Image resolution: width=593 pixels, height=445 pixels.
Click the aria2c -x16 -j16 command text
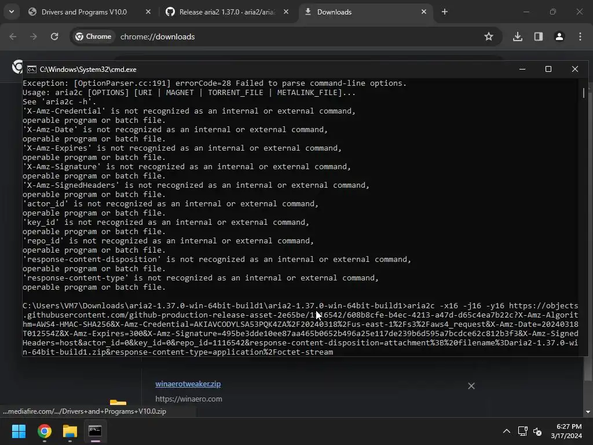pos(456,305)
